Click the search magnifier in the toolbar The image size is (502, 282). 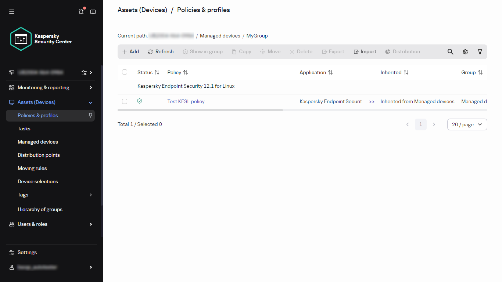click(450, 51)
